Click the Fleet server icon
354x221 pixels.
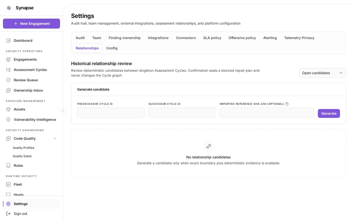tap(8, 184)
